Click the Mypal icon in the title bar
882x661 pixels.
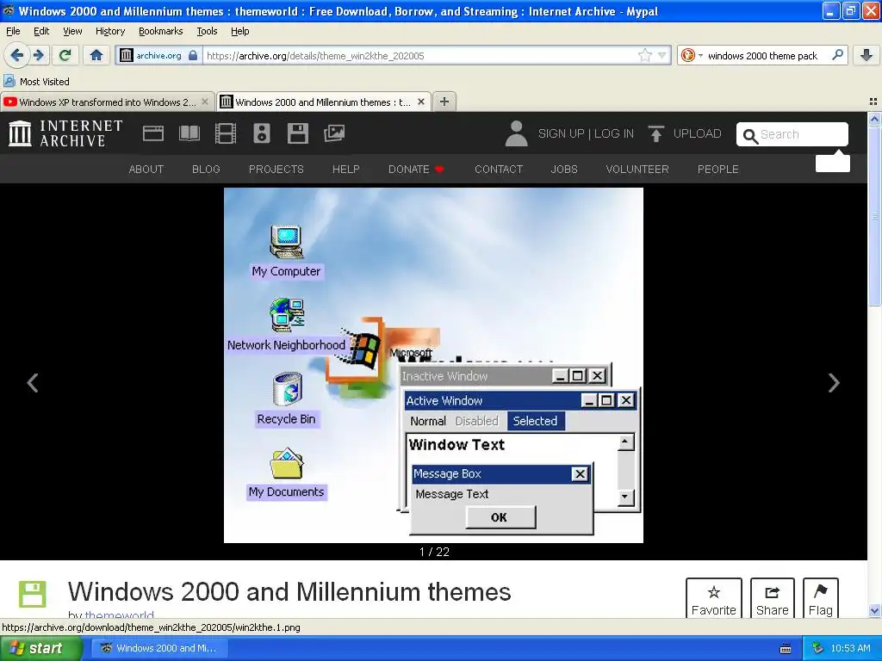[x=8, y=10]
